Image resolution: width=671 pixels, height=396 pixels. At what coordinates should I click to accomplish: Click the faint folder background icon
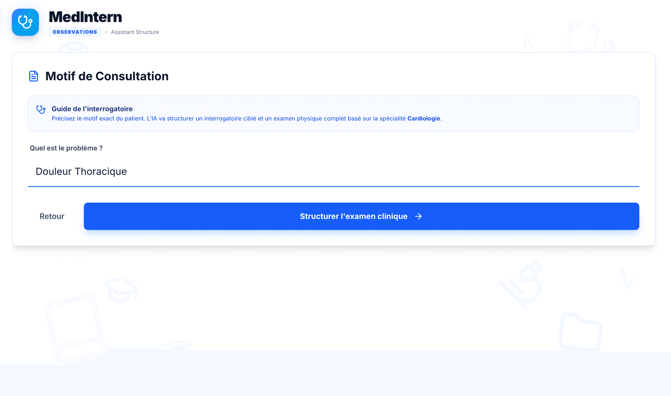point(580,332)
